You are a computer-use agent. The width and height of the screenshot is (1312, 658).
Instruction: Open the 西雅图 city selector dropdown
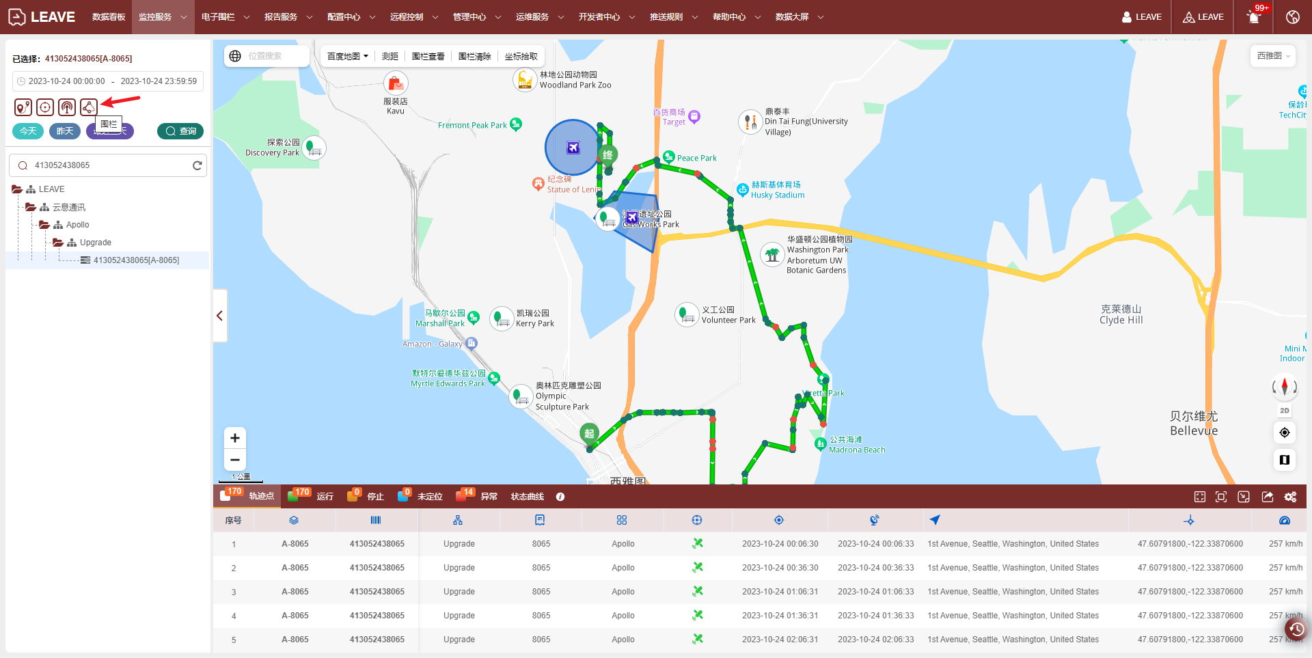1273,56
